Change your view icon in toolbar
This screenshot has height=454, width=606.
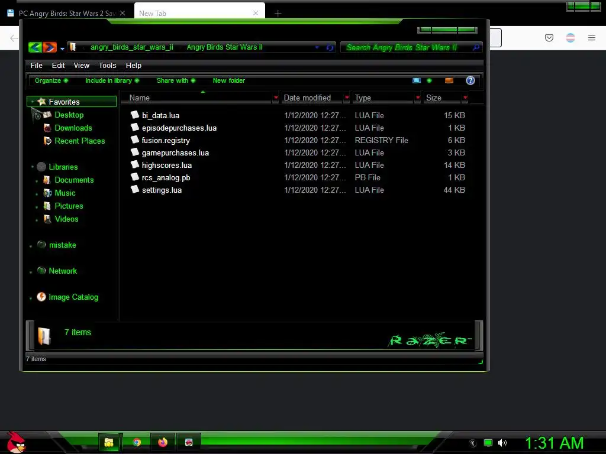(x=417, y=80)
